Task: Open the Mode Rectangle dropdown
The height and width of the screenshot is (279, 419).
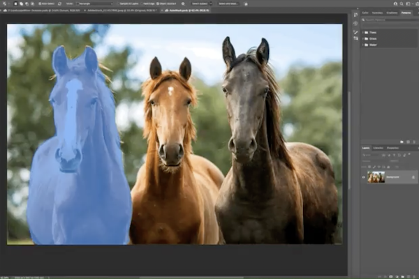Action: point(94,3)
